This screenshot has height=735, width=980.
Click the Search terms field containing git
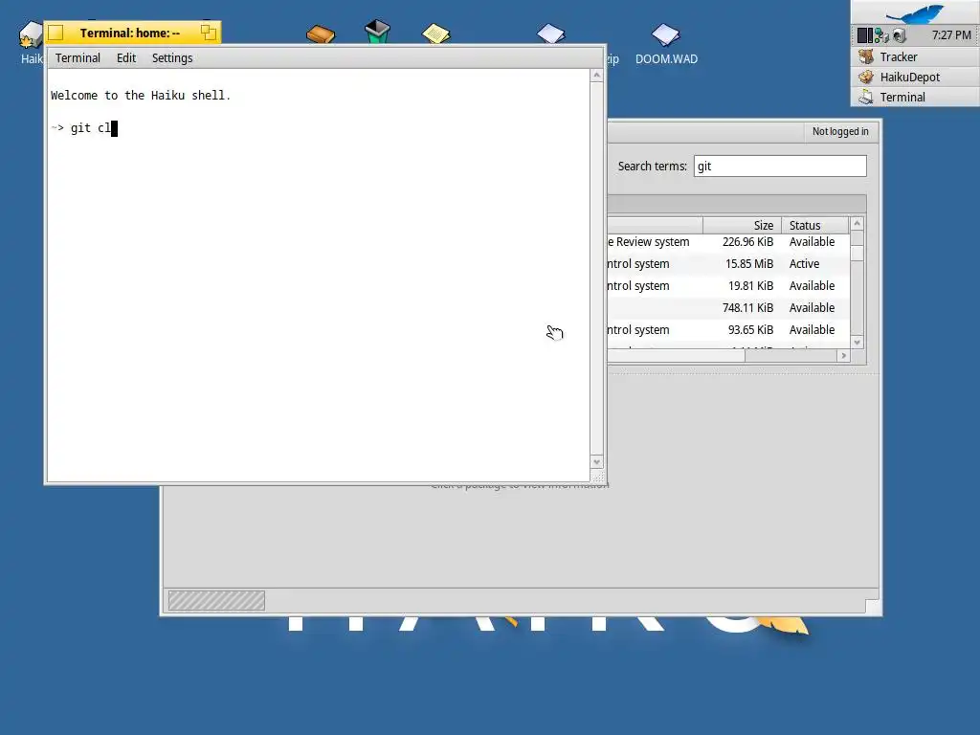click(780, 167)
